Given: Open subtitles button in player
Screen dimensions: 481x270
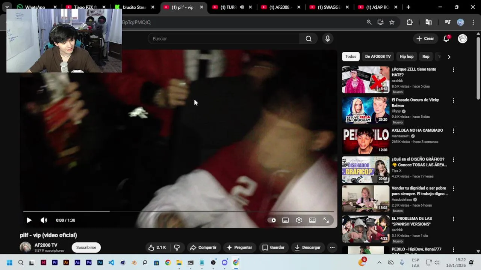Looking at the screenshot, I should click(x=286, y=220).
